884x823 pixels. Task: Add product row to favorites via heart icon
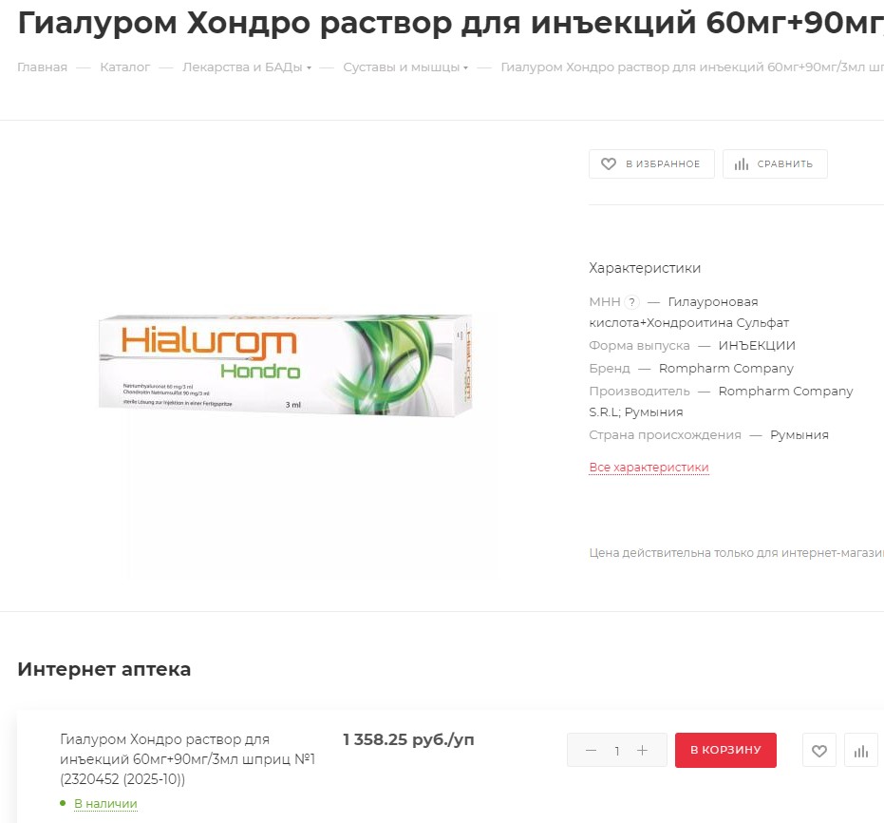tap(819, 750)
